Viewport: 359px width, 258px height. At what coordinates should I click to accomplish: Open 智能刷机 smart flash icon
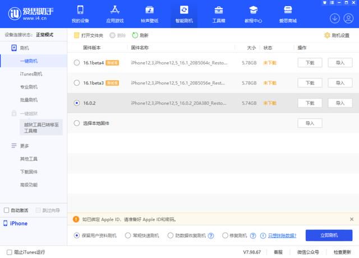184,10
